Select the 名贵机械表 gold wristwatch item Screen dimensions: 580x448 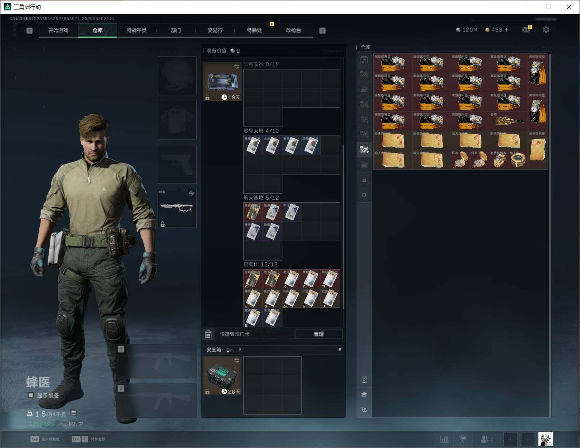(499, 160)
